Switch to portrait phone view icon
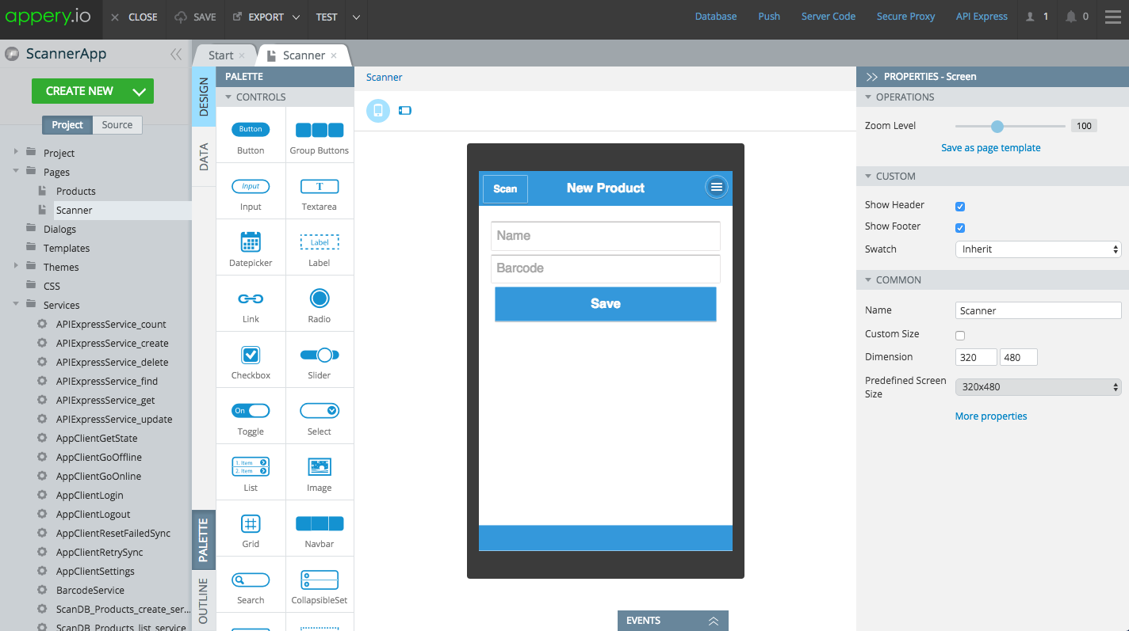 click(378, 110)
